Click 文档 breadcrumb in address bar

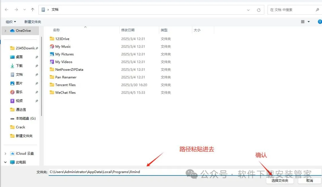click(55, 10)
